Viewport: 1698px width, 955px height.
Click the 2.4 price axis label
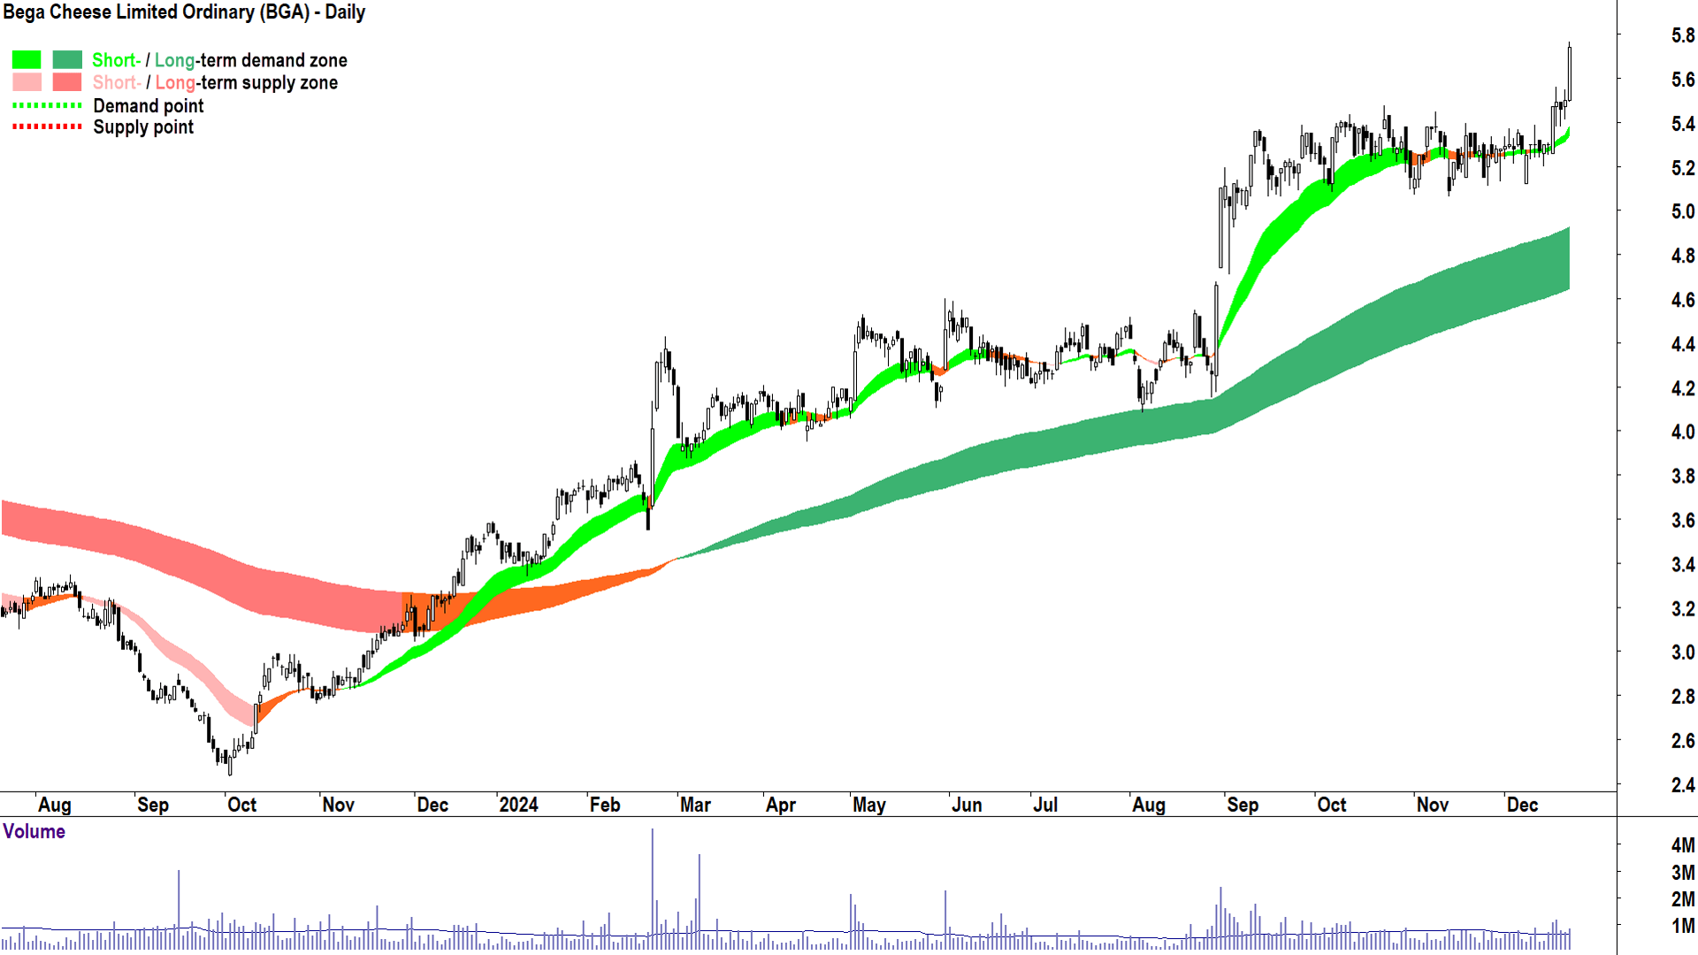pos(1683,785)
